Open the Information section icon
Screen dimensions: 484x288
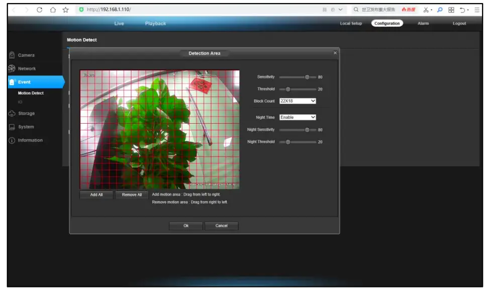(x=12, y=140)
